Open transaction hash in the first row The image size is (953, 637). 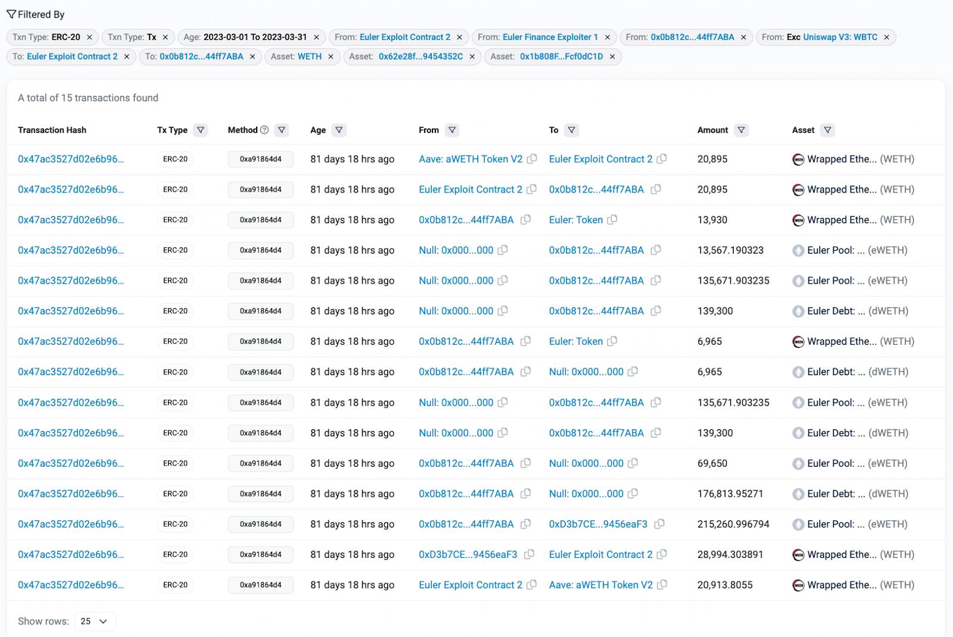(71, 159)
